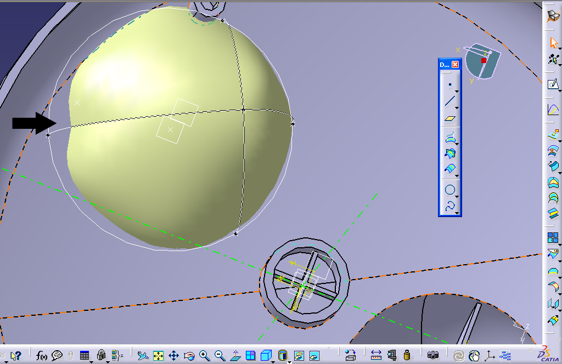This screenshot has width=562, height=364.
Task: Select the Rotate view tool
Action: click(189, 355)
